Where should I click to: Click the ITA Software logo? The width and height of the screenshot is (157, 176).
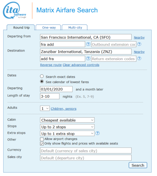(x=14, y=10)
